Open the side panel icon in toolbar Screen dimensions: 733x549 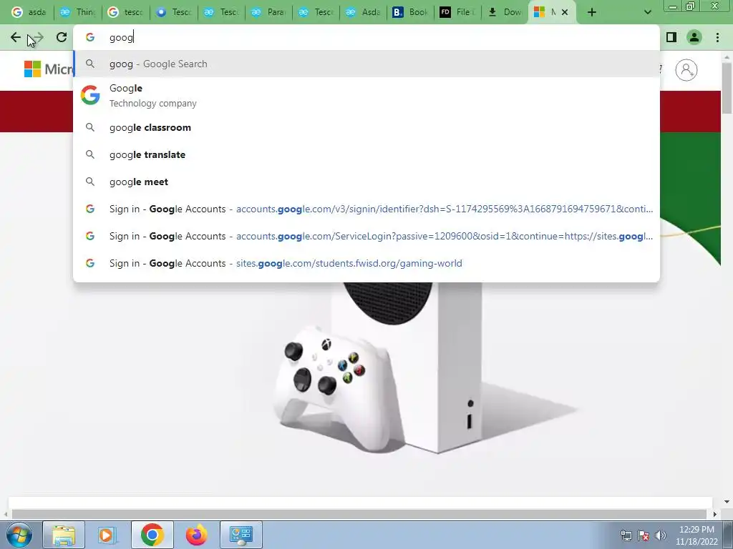click(671, 37)
